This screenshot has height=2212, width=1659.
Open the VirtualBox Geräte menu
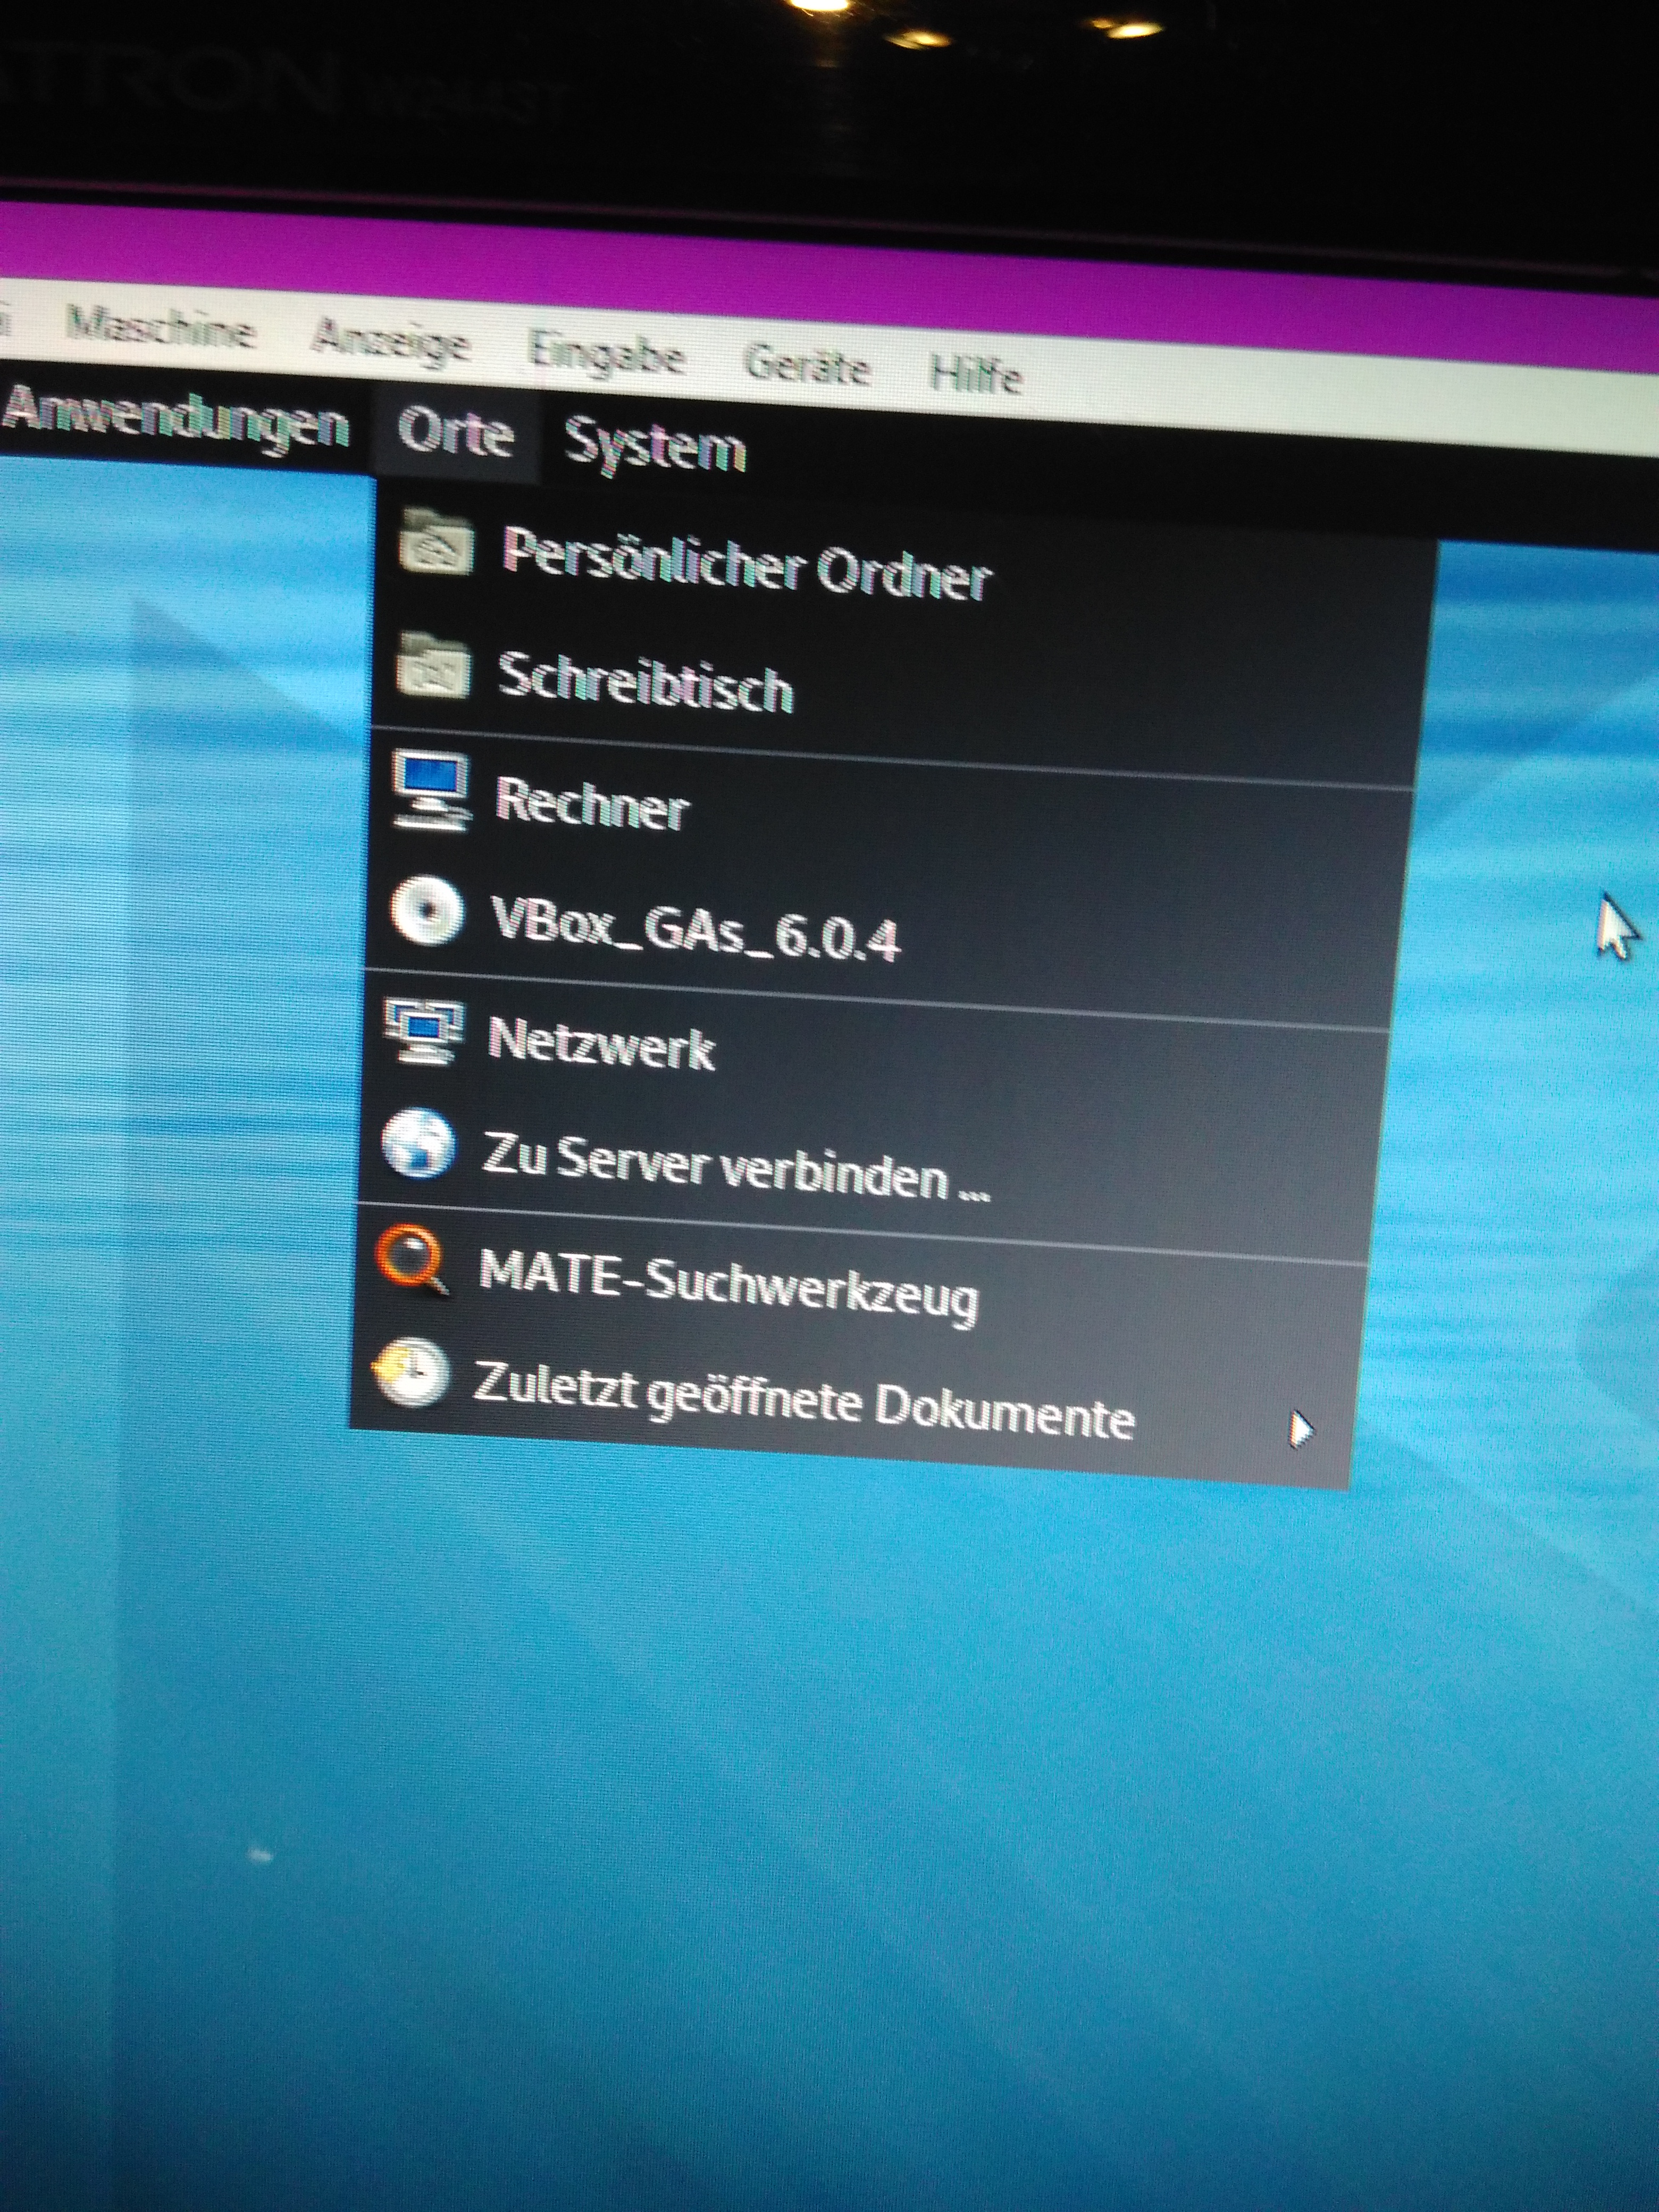pos(808,366)
